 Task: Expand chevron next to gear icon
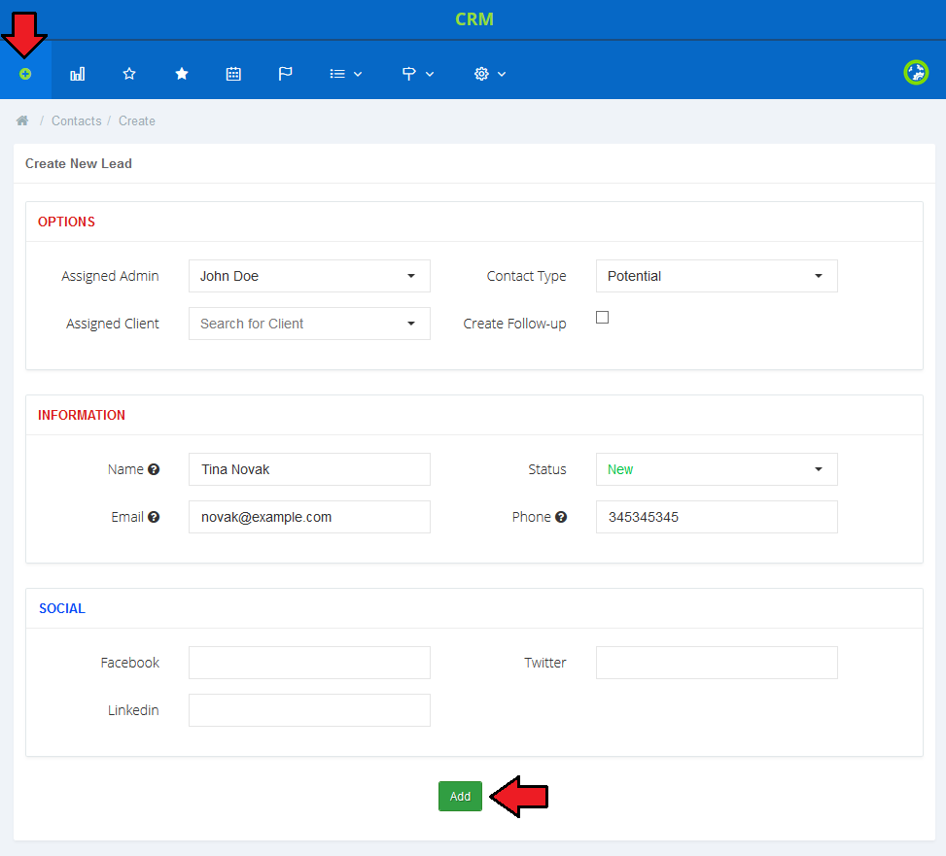[502, 74]
